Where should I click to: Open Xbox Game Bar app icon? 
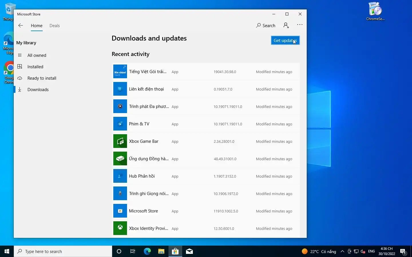[x=120, y=141]
